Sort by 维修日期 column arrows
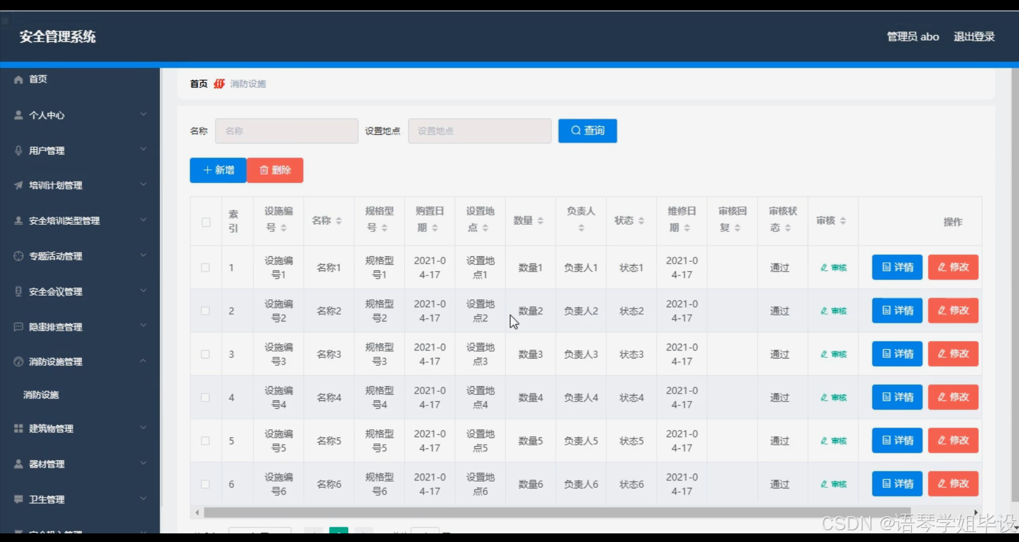 [687, 228]
